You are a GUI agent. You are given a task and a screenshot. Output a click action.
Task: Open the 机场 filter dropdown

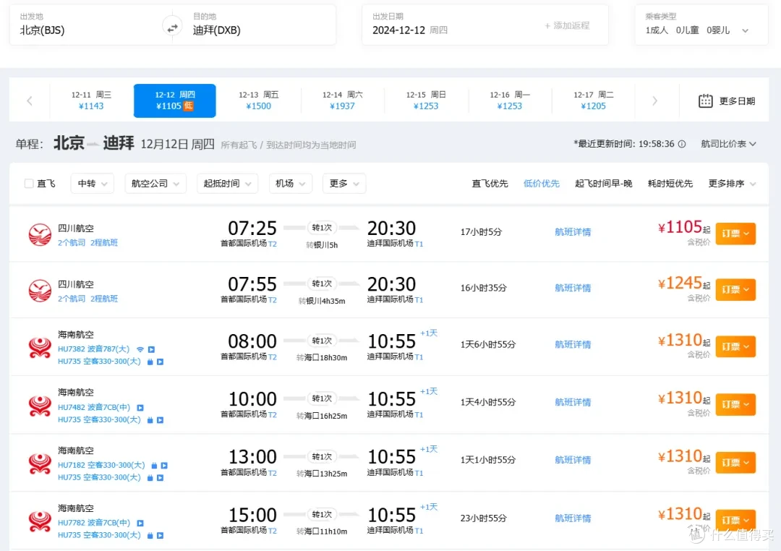[x=291, y=184]
